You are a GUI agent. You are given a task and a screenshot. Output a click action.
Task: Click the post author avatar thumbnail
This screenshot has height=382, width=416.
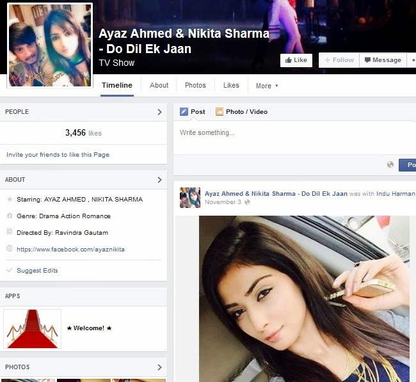[x=190, y=198]
